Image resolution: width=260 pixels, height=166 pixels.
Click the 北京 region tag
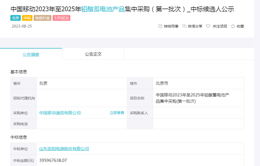[x=16, y=18]
